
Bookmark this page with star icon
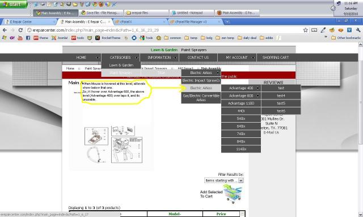coord(306,30)
